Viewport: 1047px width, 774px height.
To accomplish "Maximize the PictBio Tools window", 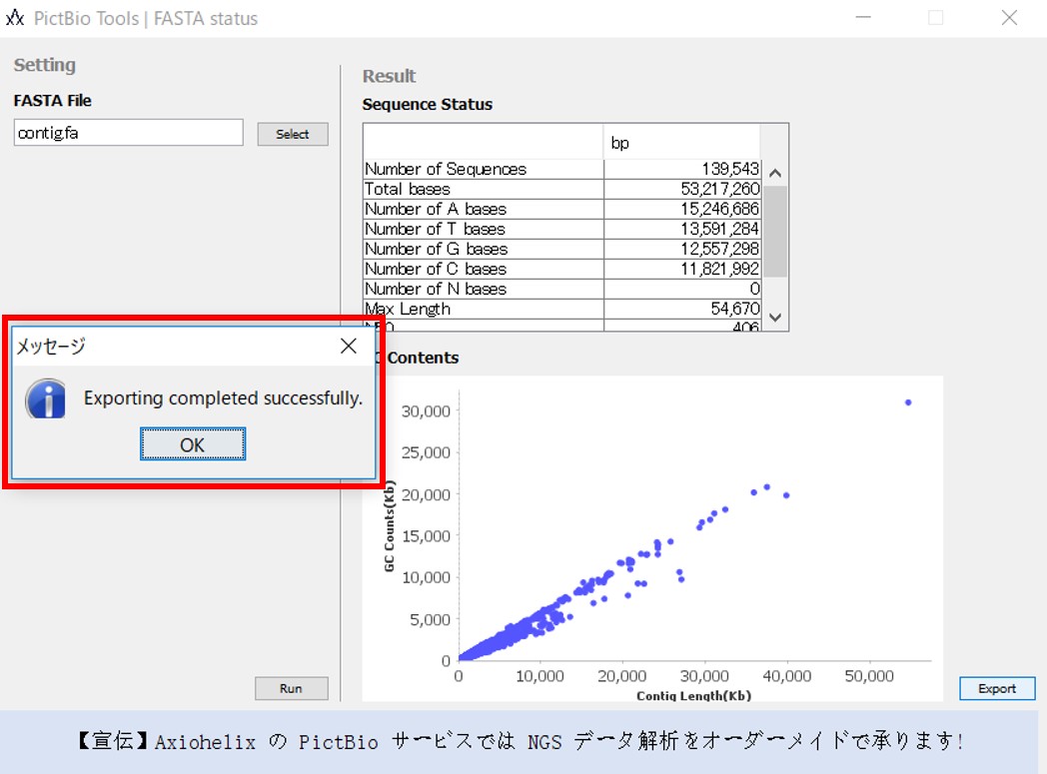I will coord(935,18).
